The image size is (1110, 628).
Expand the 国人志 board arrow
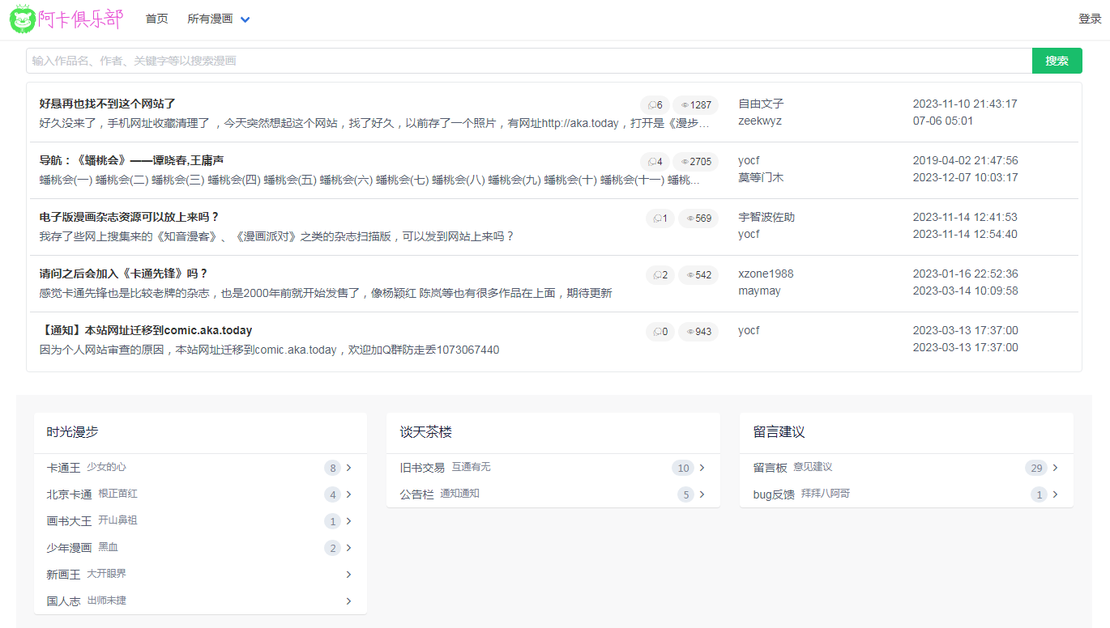[348, 601]
